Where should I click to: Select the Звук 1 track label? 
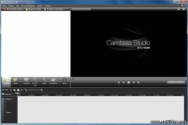point(9,112)
